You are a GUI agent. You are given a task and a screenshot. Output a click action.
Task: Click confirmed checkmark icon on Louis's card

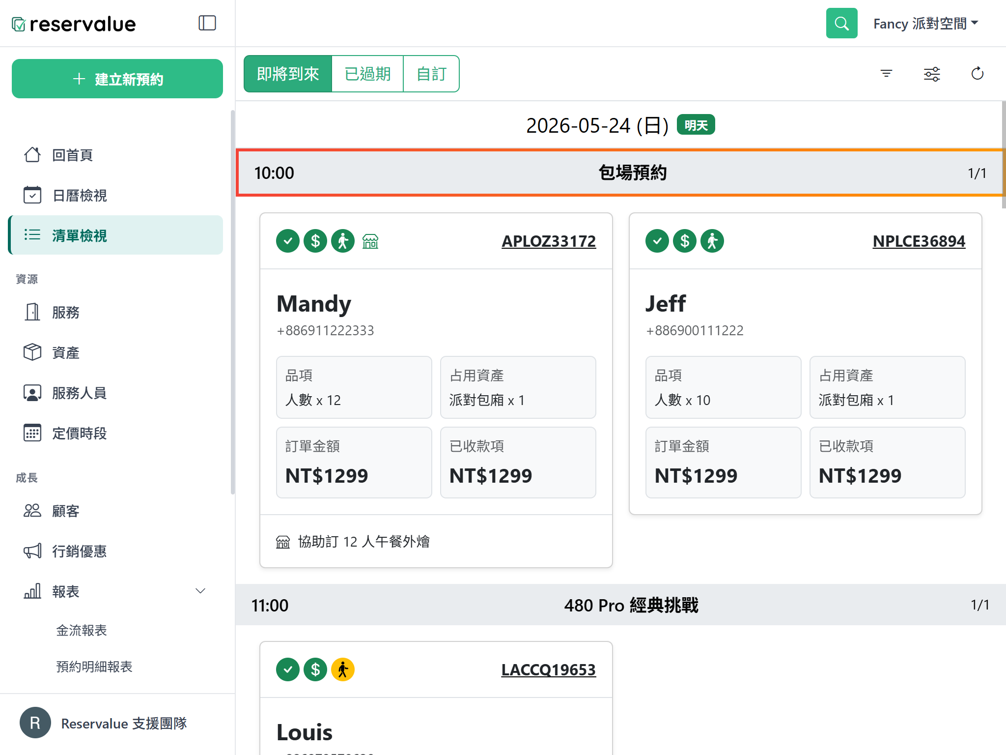coord(288,669)
